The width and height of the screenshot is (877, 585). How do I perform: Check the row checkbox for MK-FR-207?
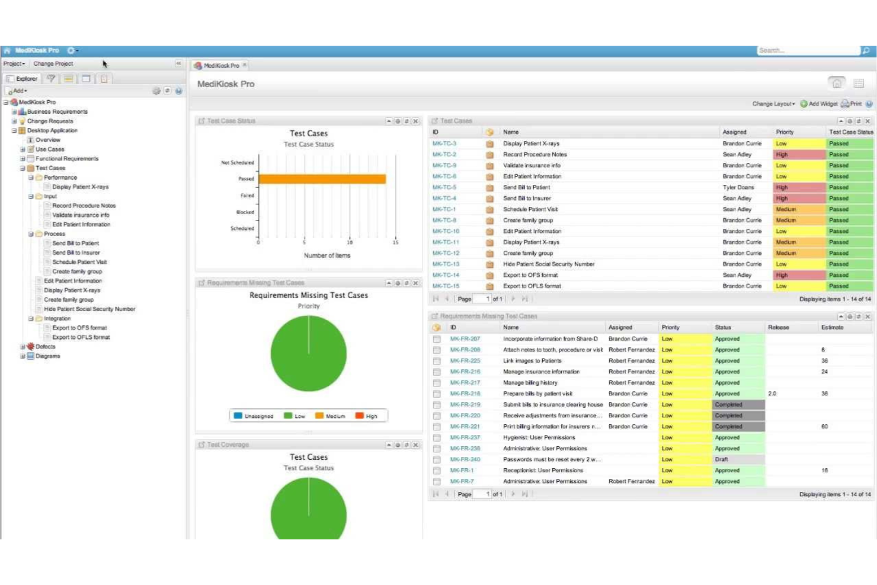click(x=437, y=338)
